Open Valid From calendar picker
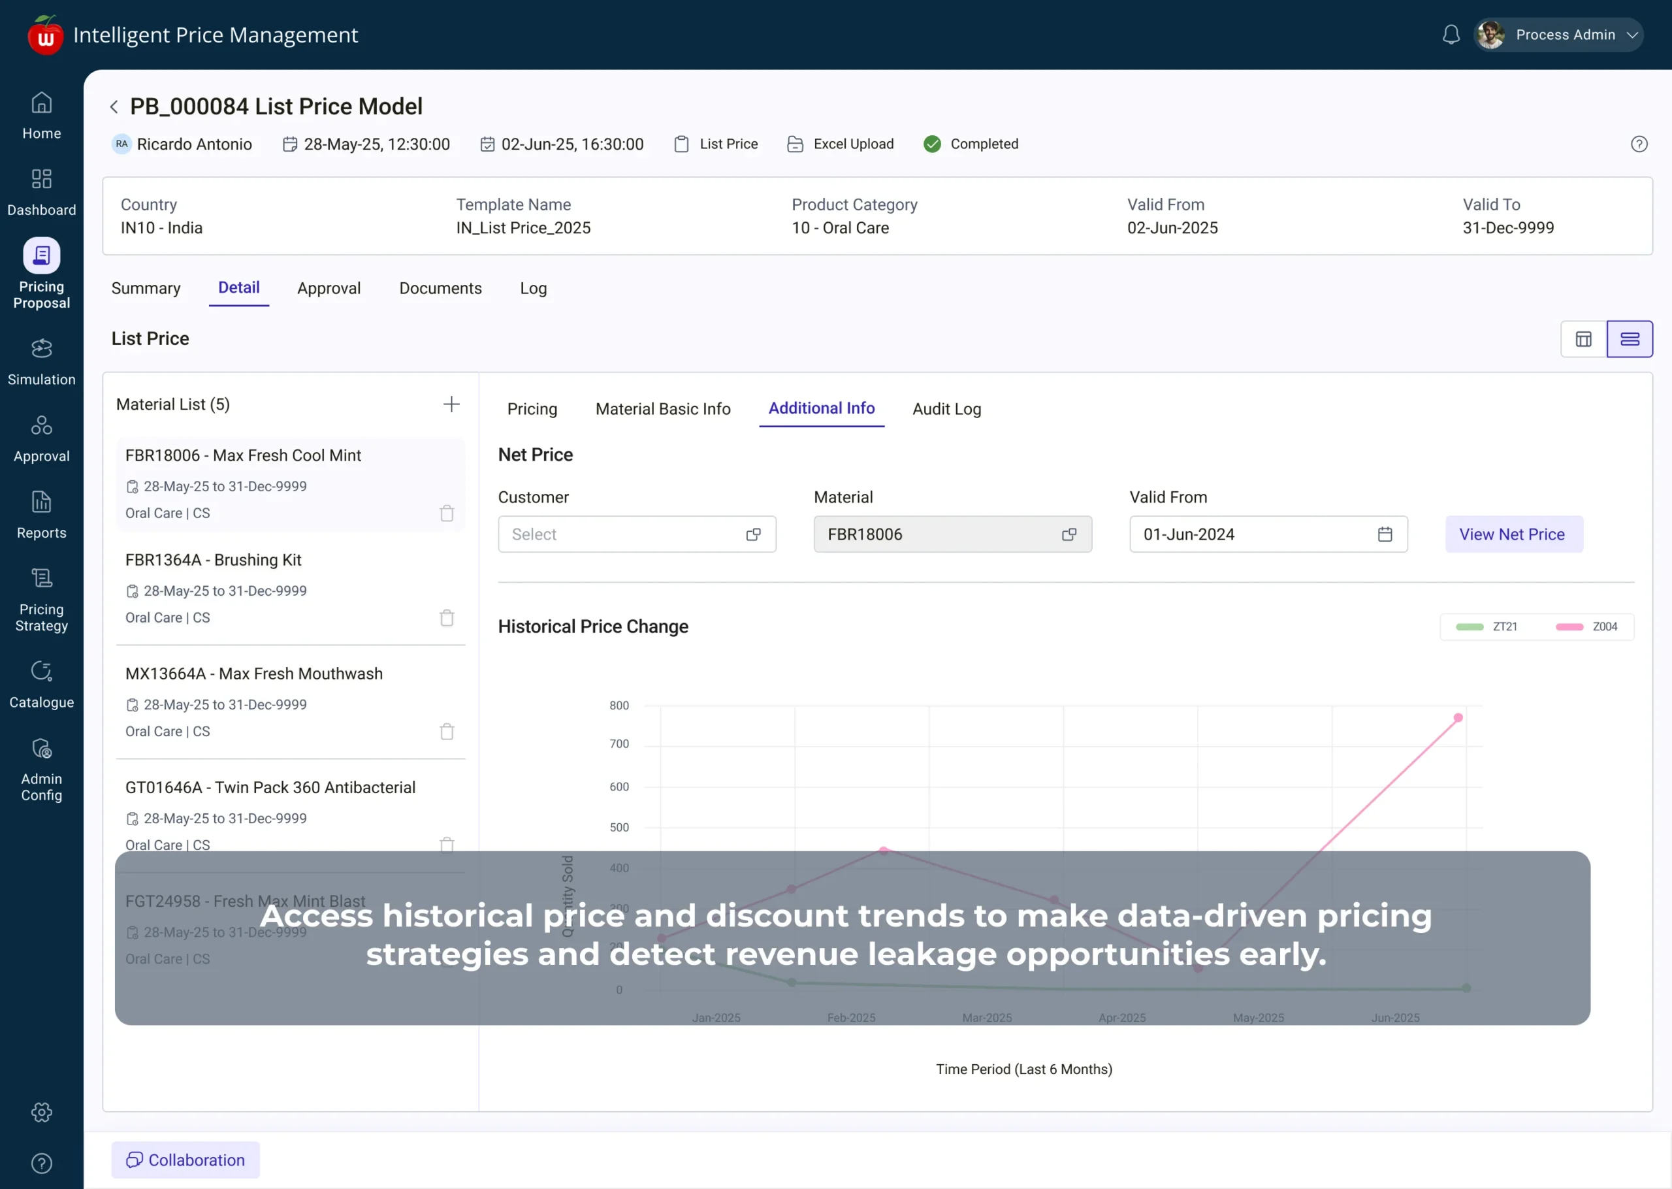 point(1385,534)
